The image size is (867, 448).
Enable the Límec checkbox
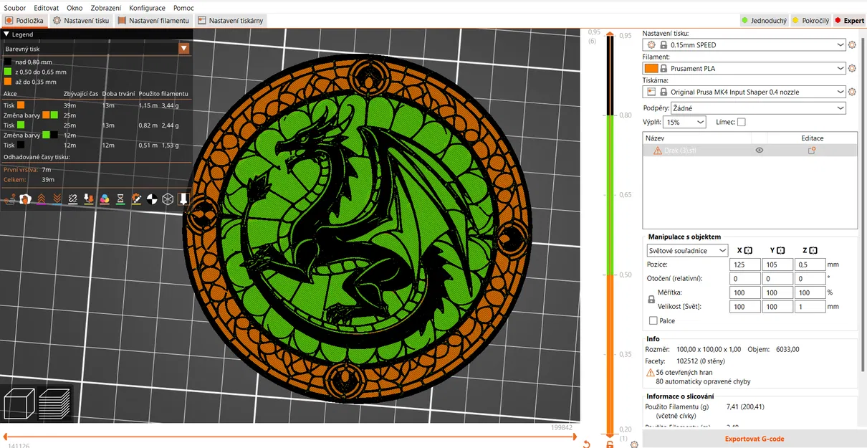coord(741,122)
